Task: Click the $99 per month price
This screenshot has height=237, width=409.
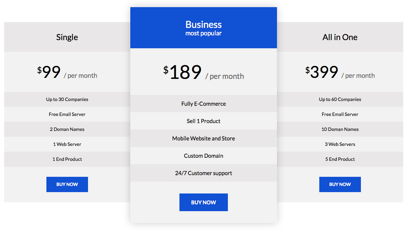Action: tap(67, 72)
